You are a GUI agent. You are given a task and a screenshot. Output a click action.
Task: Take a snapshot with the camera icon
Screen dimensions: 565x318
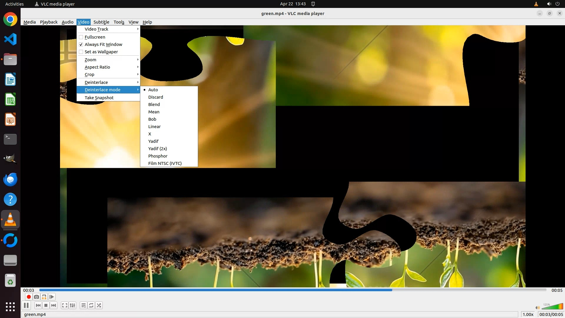[x=36, y=297]
